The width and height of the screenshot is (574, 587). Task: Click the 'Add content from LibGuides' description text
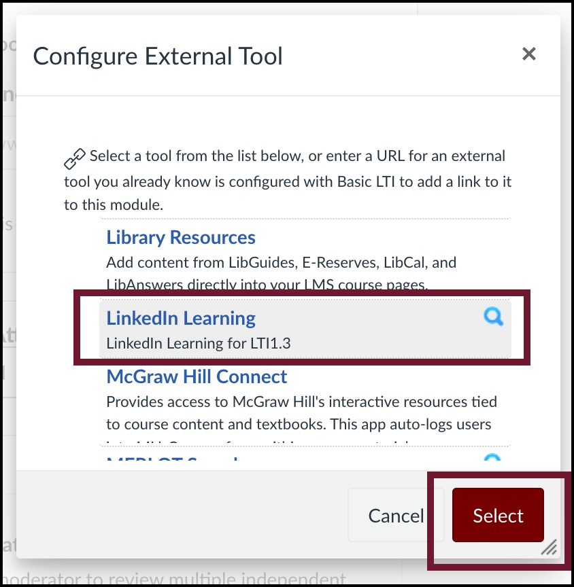(281, 274)
